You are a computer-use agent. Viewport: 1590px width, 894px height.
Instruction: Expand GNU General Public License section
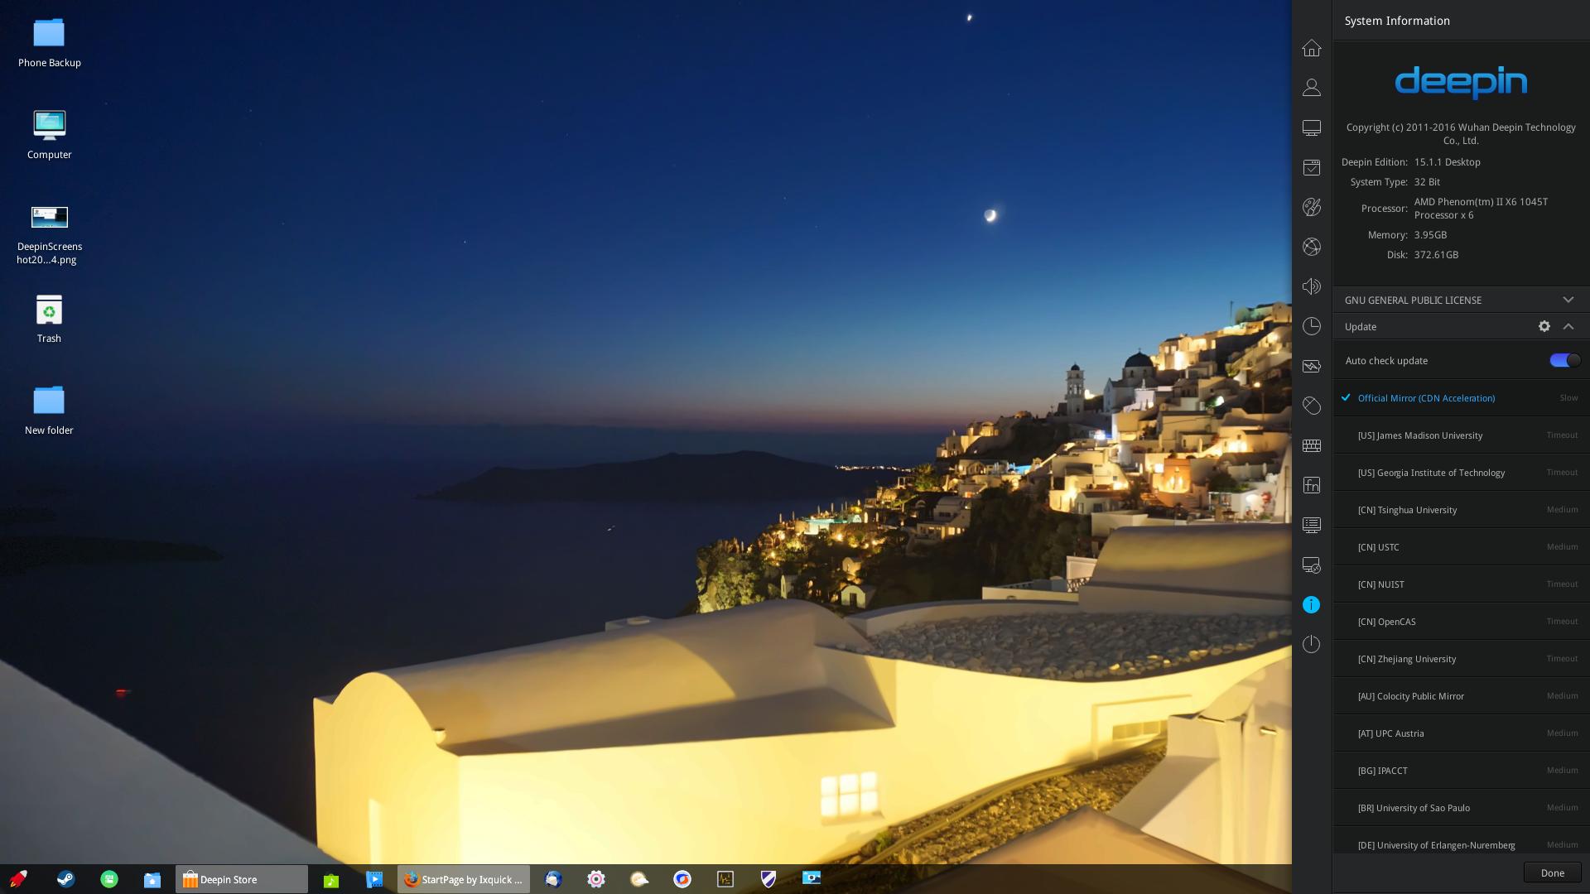[x=1568, y=300]
